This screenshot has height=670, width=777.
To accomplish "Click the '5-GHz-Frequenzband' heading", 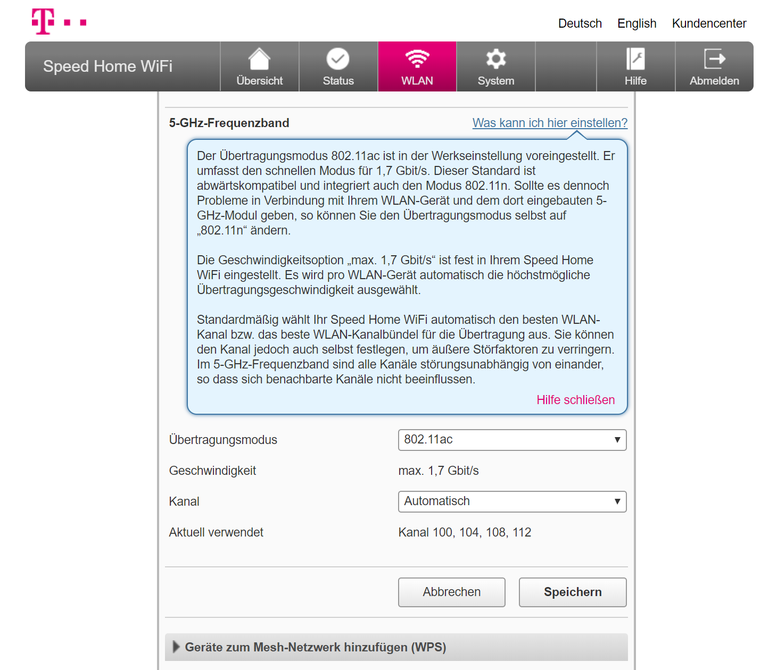I will pyautogui.click(x=229, y=123).
